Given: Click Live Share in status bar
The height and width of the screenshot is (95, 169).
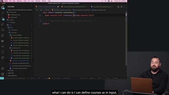Looking at the screenshot, I should 56,78.
